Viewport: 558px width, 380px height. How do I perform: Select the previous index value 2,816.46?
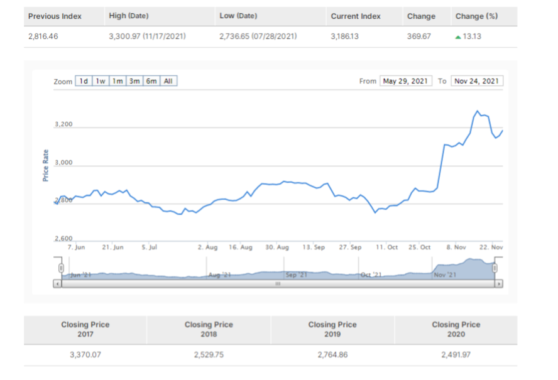(x=43, y=36)
